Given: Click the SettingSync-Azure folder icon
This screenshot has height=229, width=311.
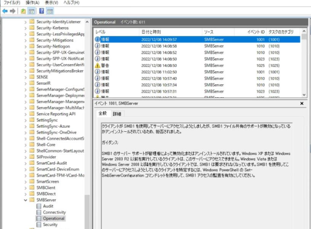Looking at the screenshot, I should [x=32, y=126].
